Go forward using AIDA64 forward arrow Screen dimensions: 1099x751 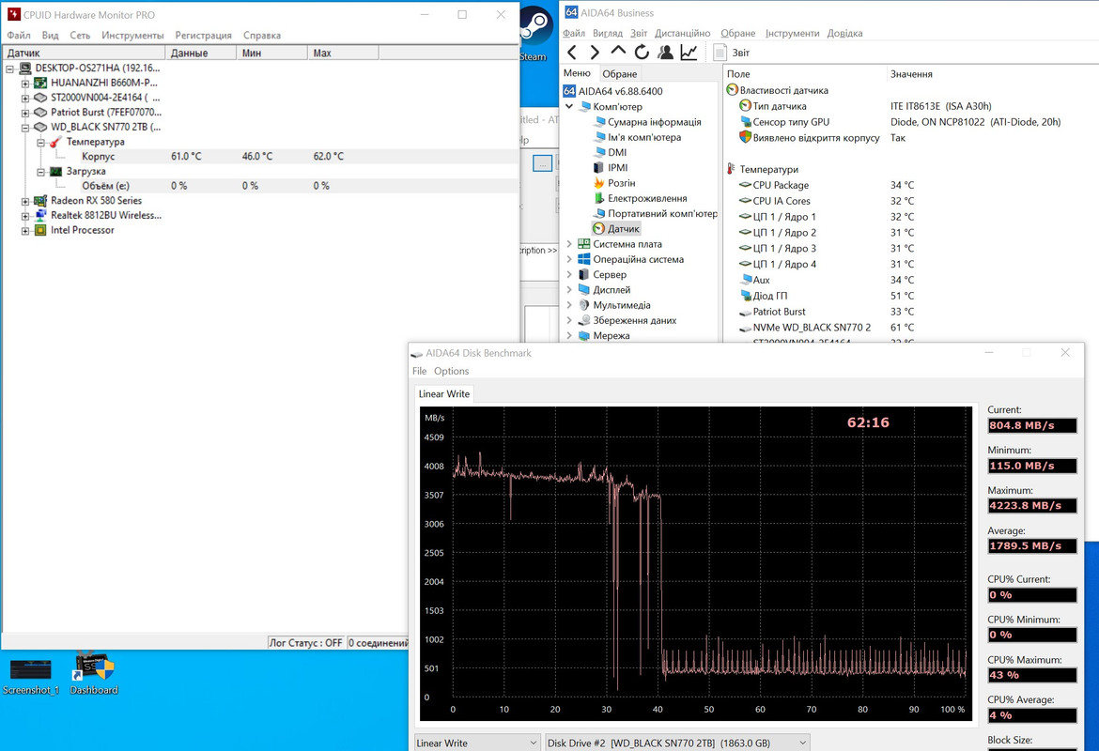point(595,53)
